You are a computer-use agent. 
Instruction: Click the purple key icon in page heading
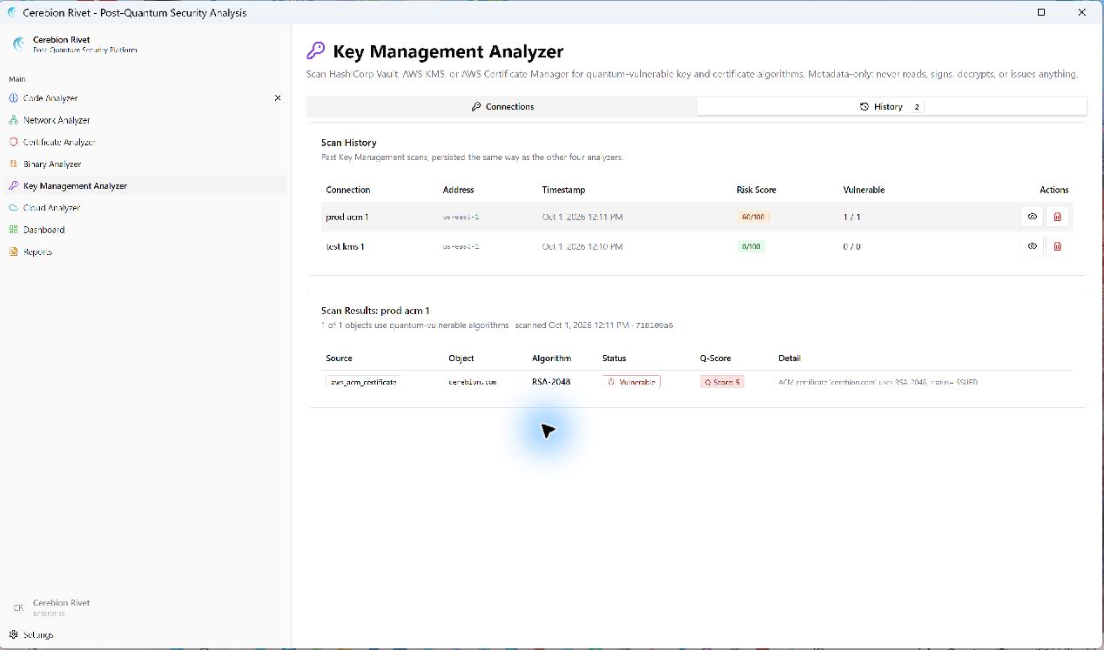tap(316, 51)
